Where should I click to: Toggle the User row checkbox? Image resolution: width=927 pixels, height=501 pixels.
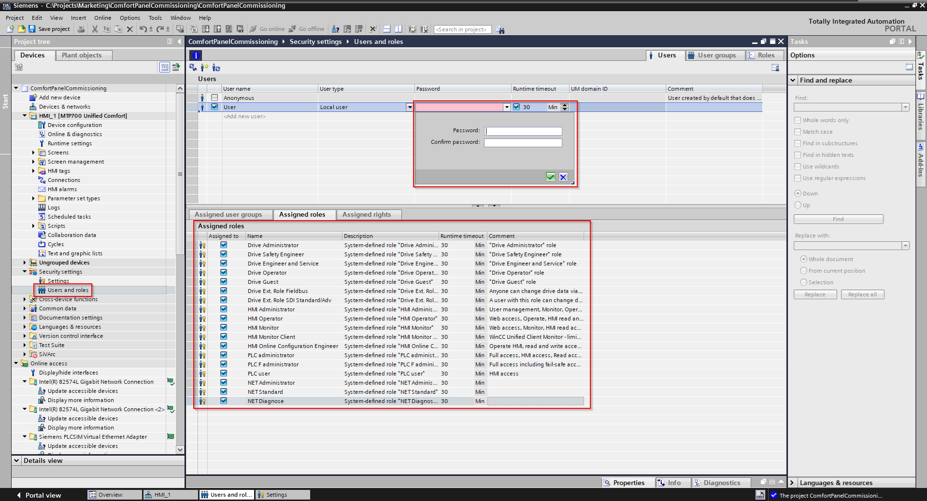coord(214,107)
